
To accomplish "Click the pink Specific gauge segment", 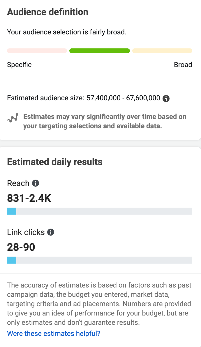I will [x=37, y=51].
